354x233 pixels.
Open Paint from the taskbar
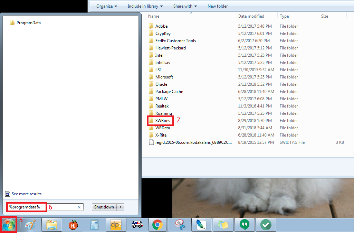[x=30, y=225]
